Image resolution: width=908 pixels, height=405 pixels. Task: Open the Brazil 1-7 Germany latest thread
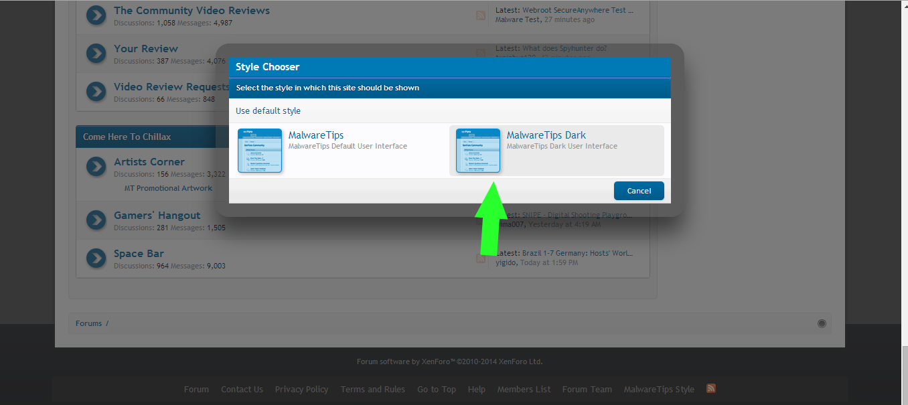point(577,253)
